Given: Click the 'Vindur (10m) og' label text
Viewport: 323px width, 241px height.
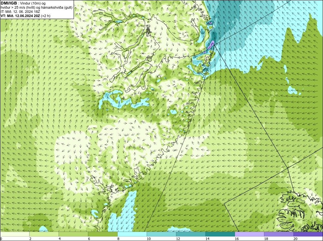Looking at the screenshot, I should click(33, 3).
